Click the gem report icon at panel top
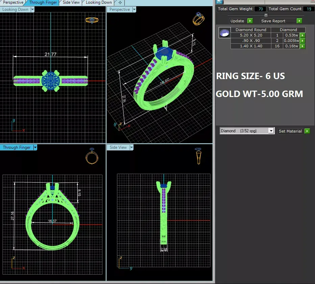 219,2
